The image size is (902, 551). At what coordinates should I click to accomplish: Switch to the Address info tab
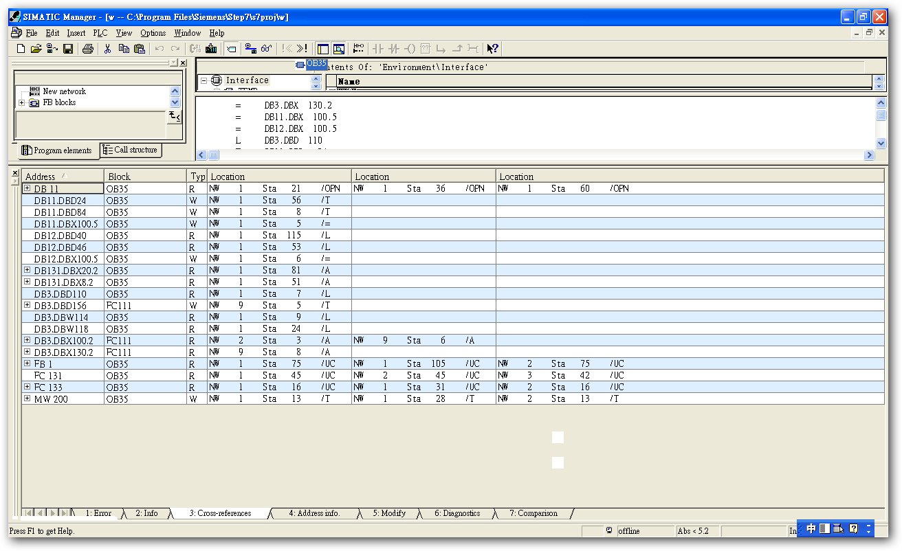click(314, 513)
